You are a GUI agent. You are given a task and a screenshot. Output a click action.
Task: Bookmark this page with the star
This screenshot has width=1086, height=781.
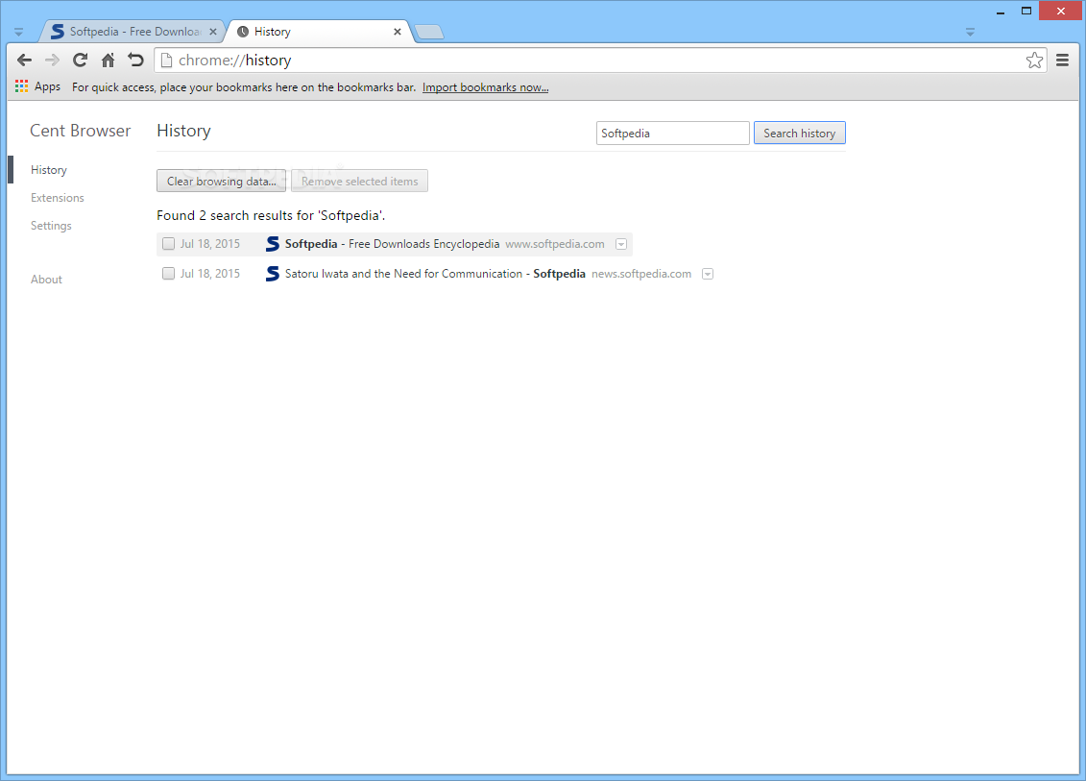point(1034,61)
